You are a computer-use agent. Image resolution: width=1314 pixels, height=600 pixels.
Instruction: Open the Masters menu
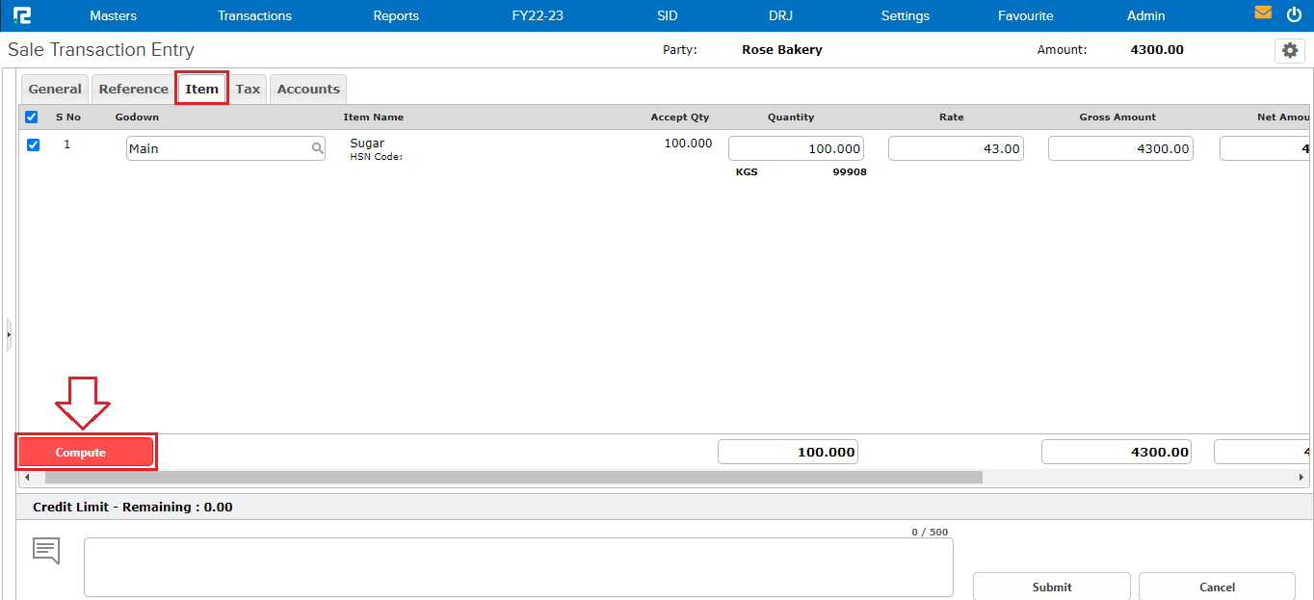coord(113,15)
